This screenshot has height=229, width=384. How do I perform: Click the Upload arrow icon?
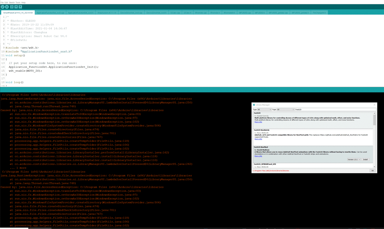tap(6, 6)
